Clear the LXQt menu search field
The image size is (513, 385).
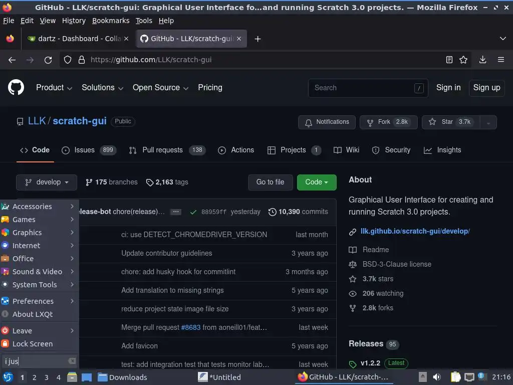tap(72, 361)
